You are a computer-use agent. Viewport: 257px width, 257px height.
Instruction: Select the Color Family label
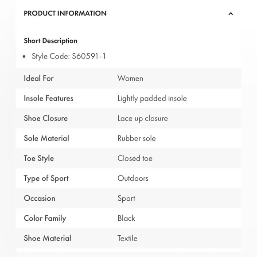click(45, 218)
